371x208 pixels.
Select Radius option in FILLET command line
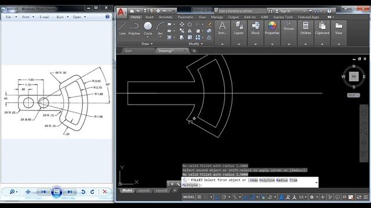click(x=282, y=180)
